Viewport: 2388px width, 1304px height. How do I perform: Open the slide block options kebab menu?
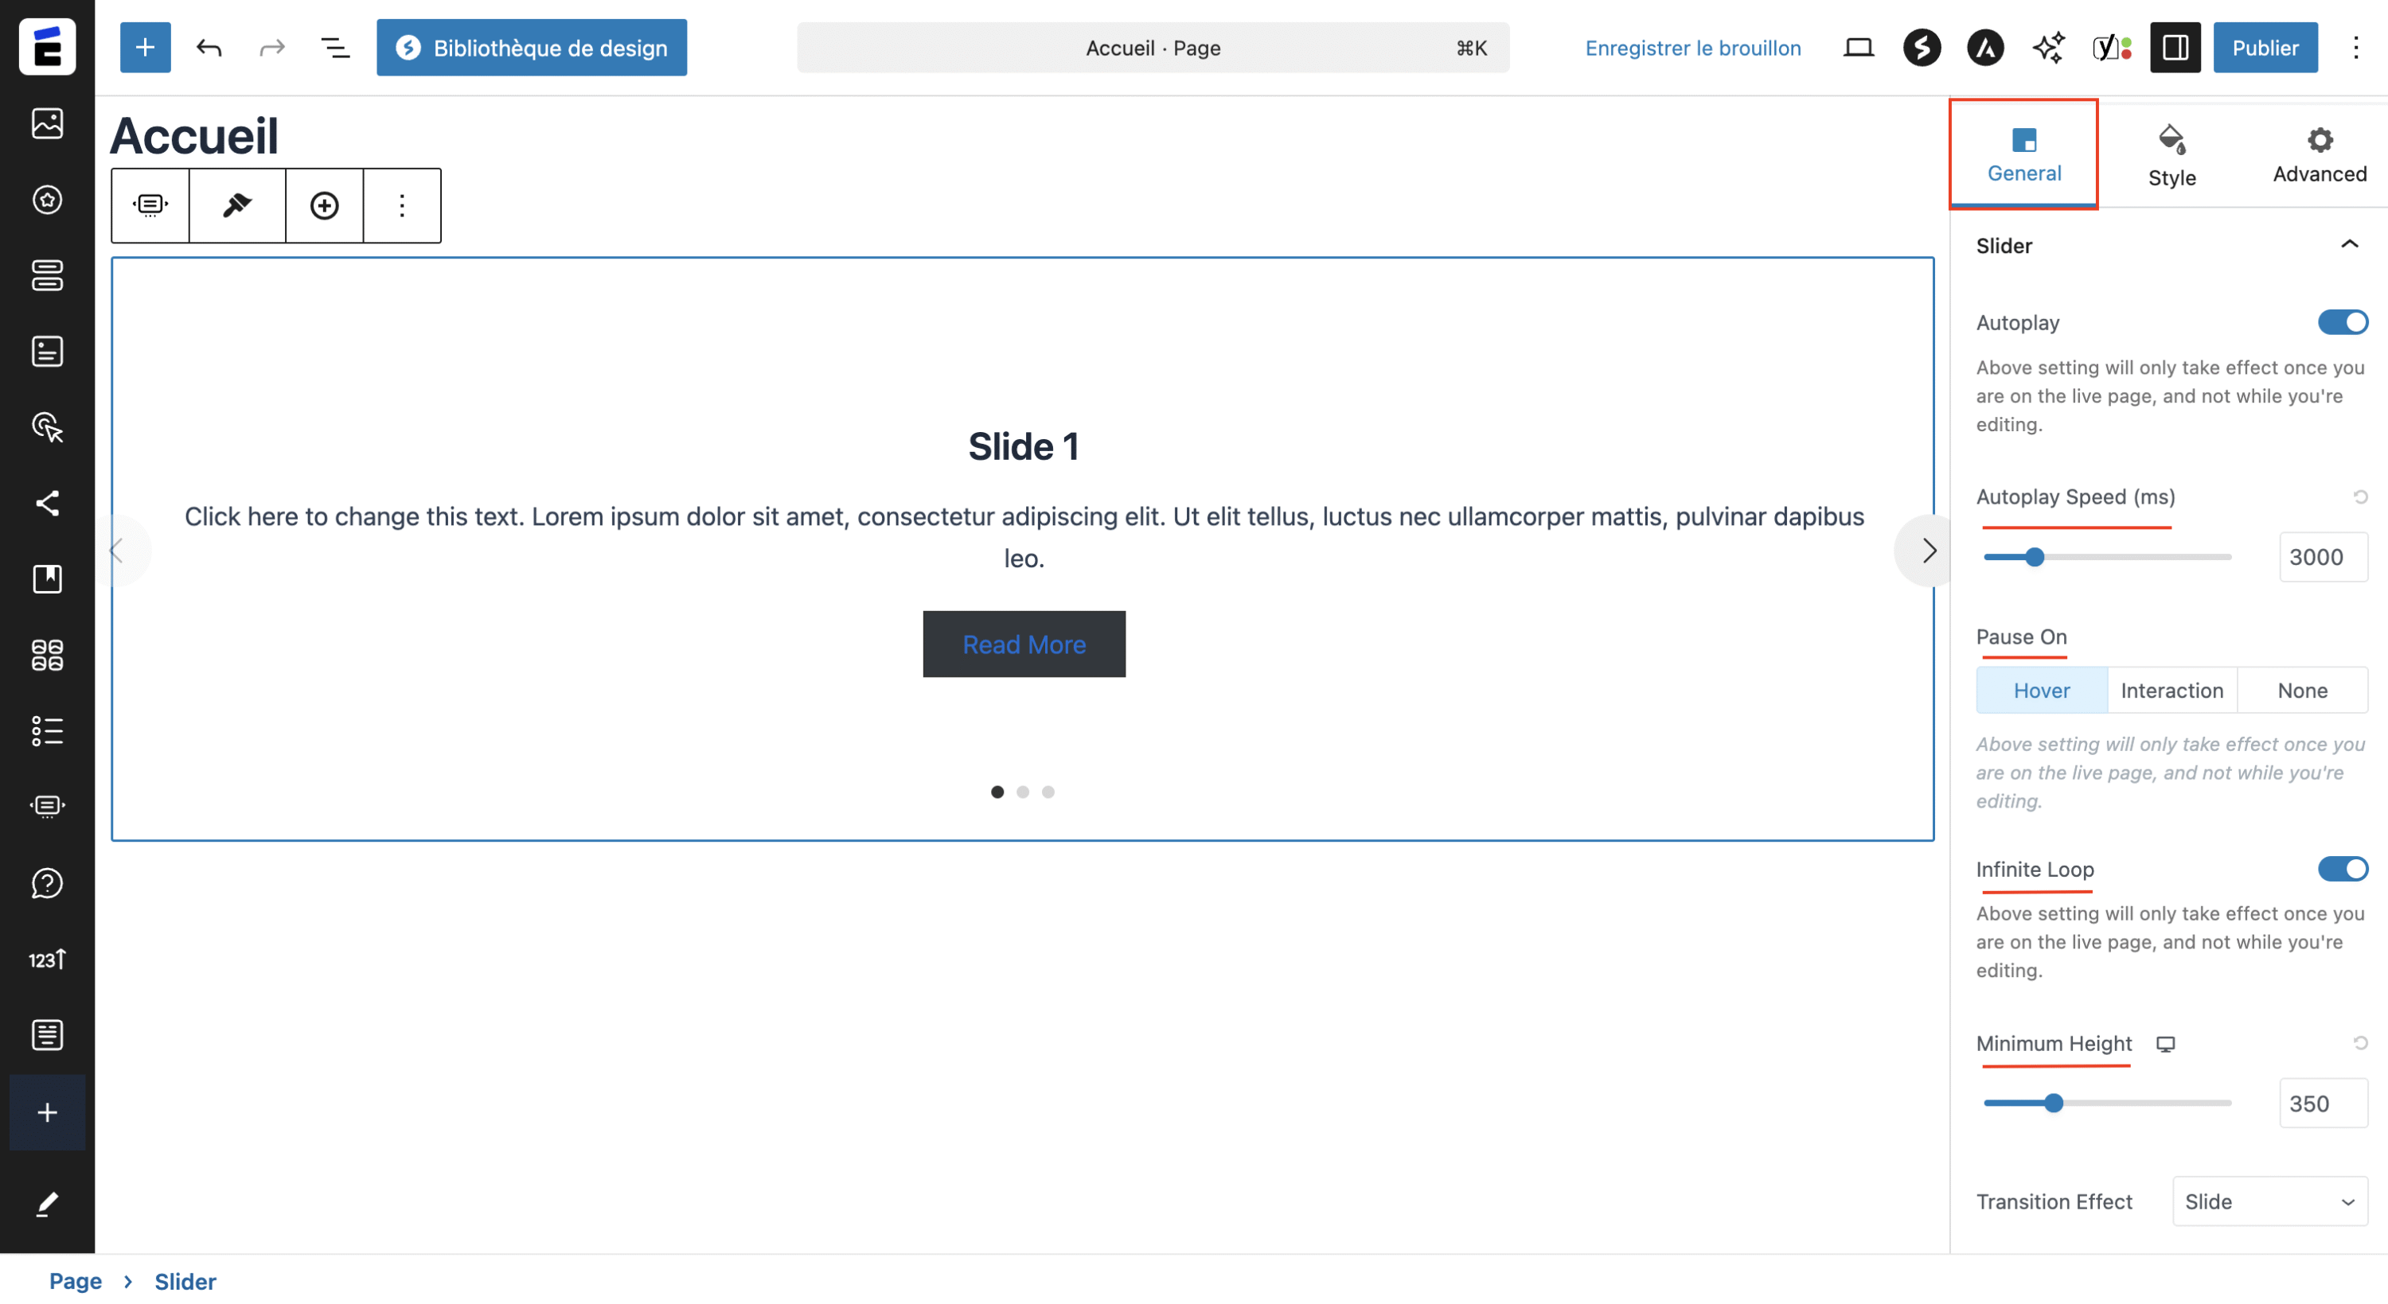coord(401,204)
